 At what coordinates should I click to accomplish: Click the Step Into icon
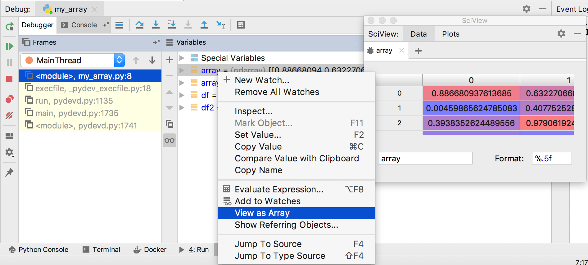pos(156,25)
